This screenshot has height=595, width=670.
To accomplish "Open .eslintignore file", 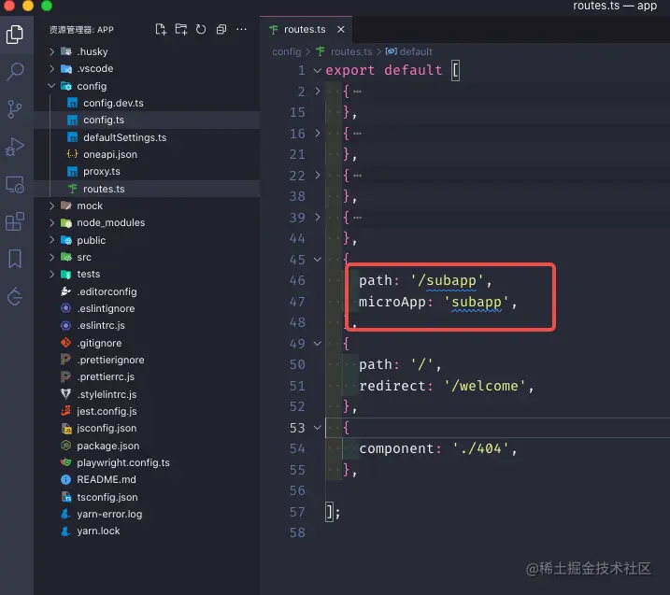I will [147, 308].
